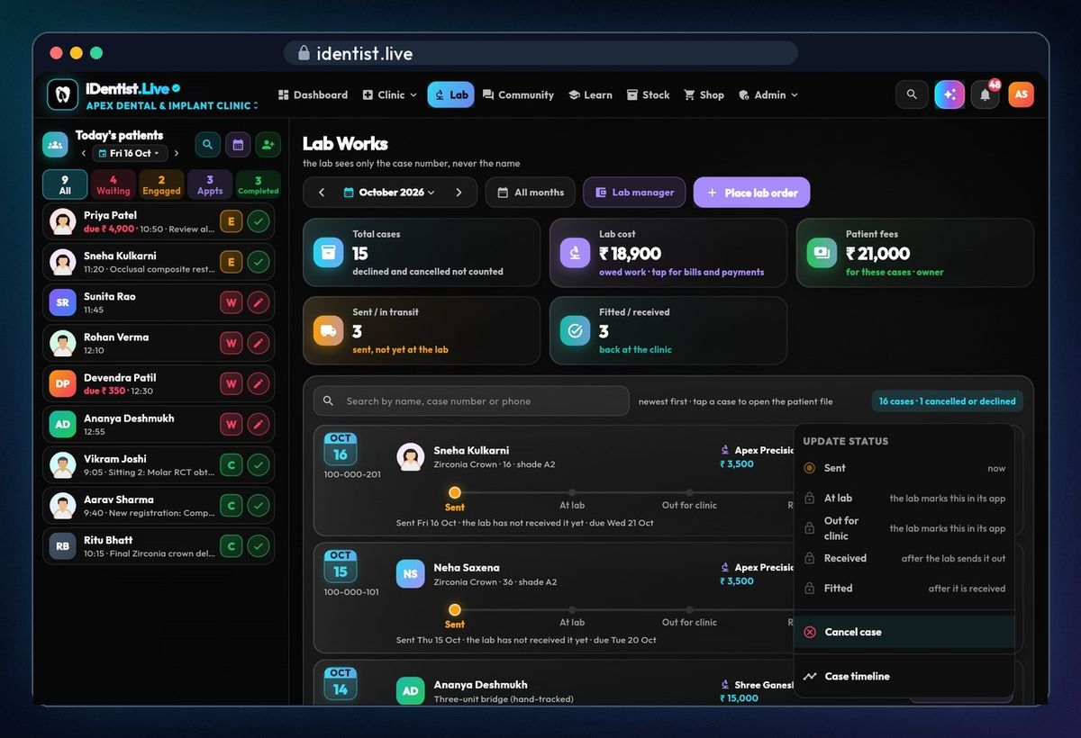Viewport: 1081px width, 738px height.
Task: Click the checkmark for Ritu Bhatt
Action: (259, 546)
